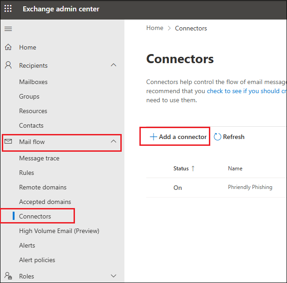Click the Recipients label
287x283 pixels.
tap(33, 65)
